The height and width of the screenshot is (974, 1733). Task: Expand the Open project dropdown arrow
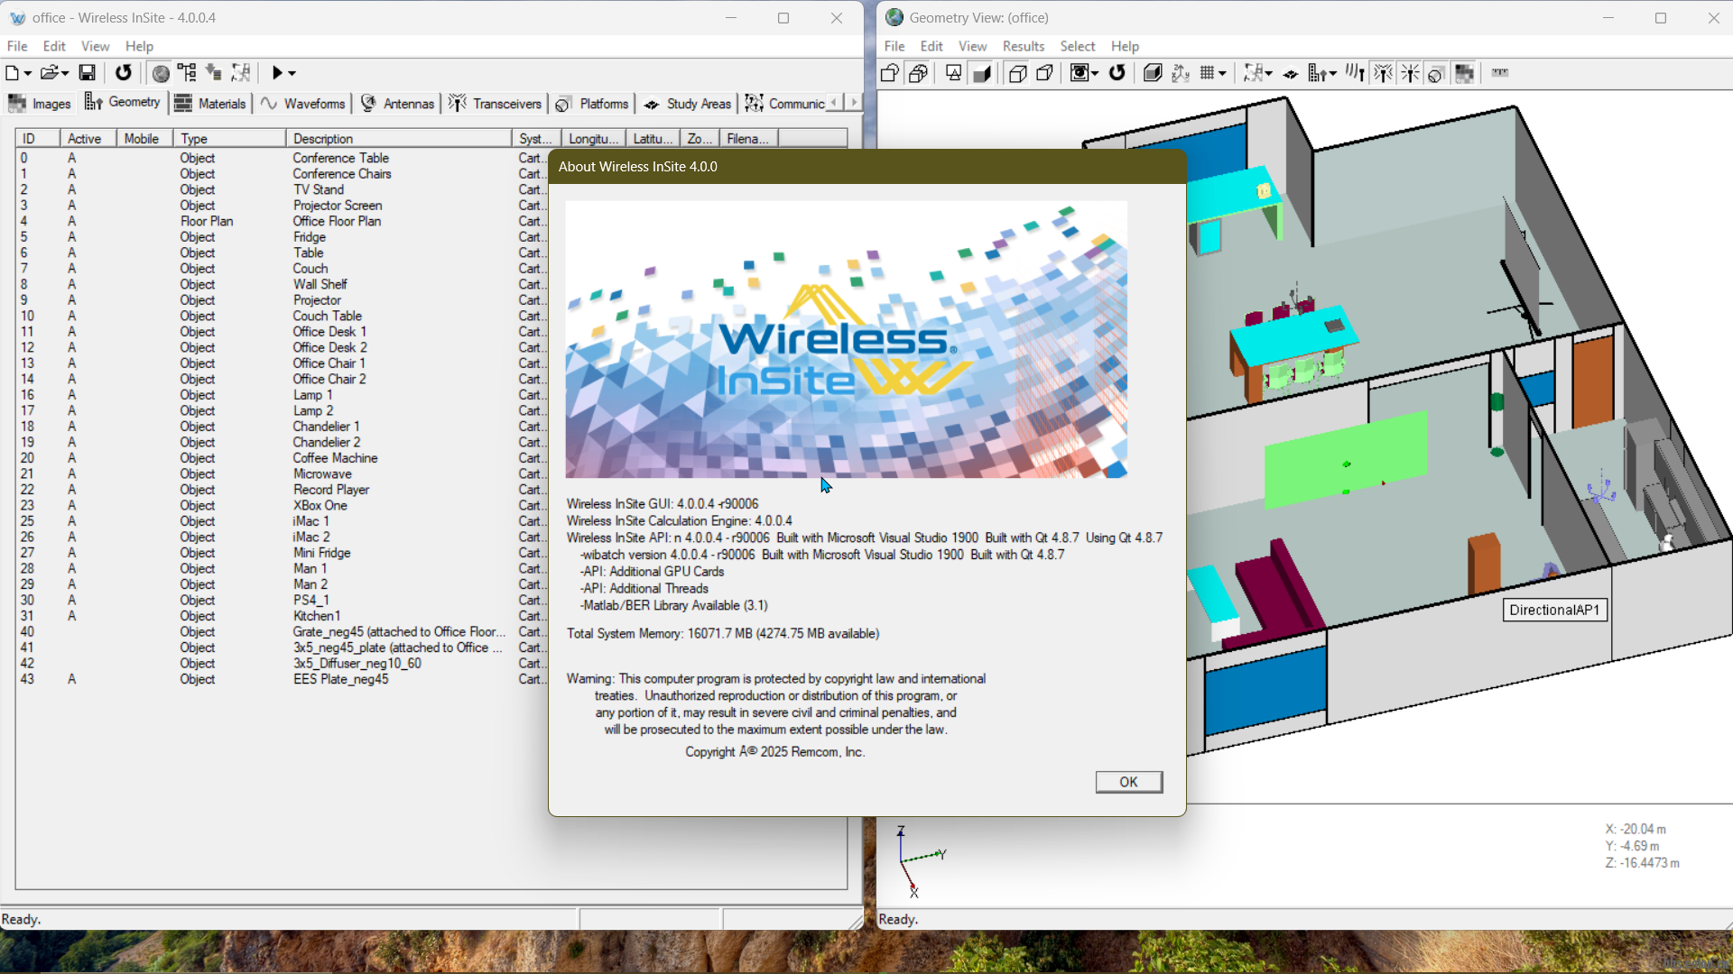tap(65, 74)
